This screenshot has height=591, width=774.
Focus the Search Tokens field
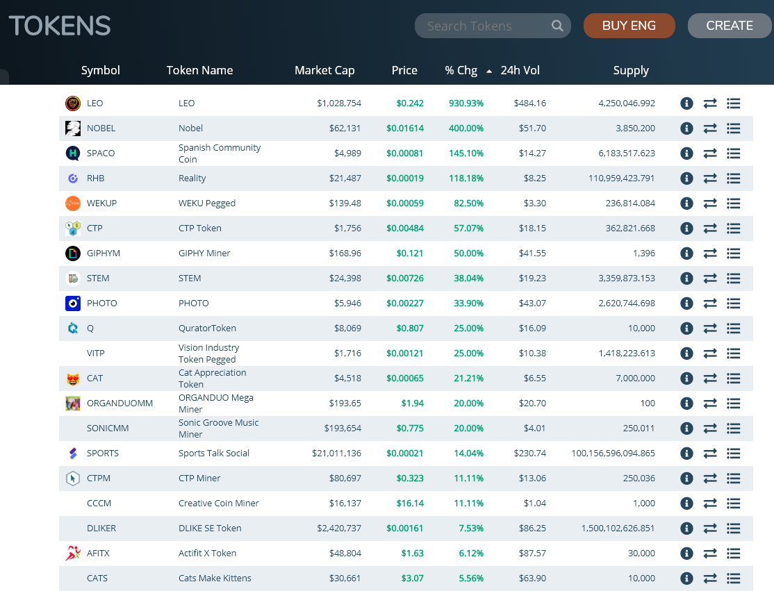492,26
